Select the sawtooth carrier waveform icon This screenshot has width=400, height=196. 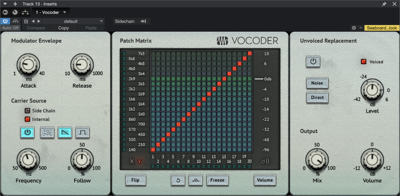coord(65,132)
